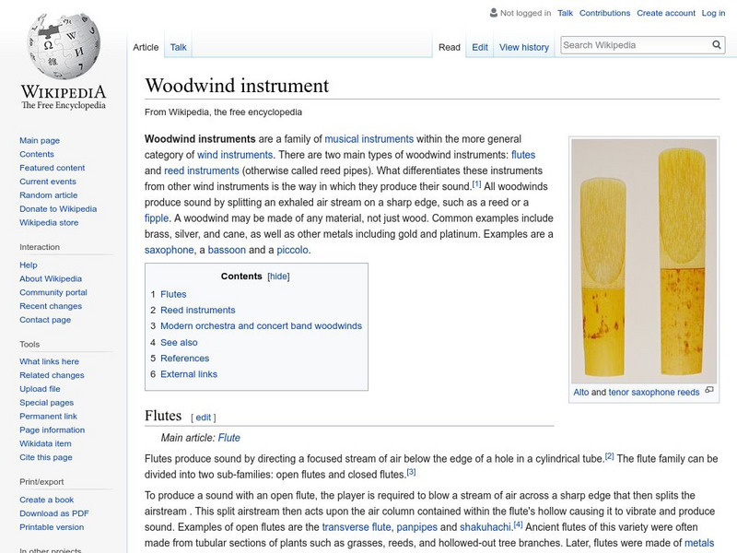The width and height of the screenshot is (737, 553).
Task: Click Create account
Action: 666,13
